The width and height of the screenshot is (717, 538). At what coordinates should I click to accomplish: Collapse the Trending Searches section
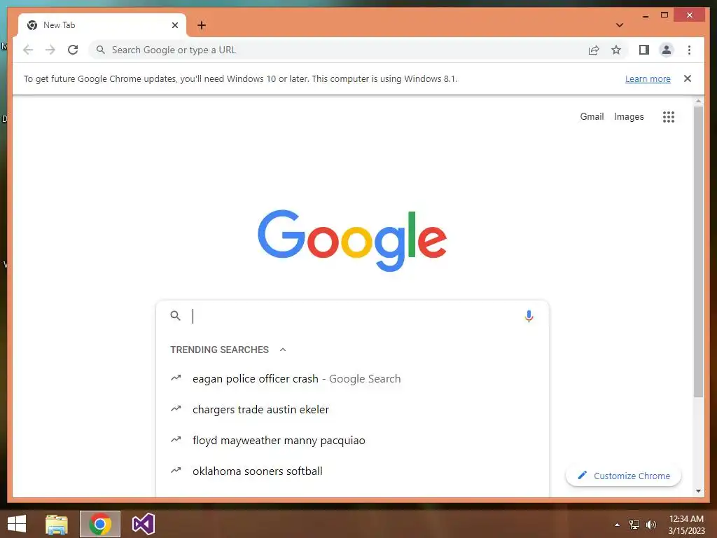click(283, 350)
